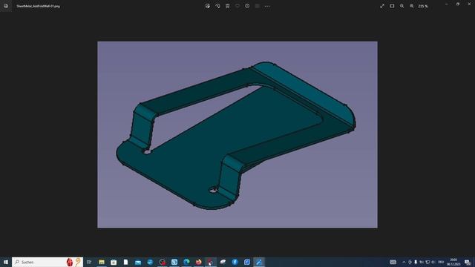Open file information via the info icon
Viewport: 475px width, 267px height.
(x=247, y=6)
